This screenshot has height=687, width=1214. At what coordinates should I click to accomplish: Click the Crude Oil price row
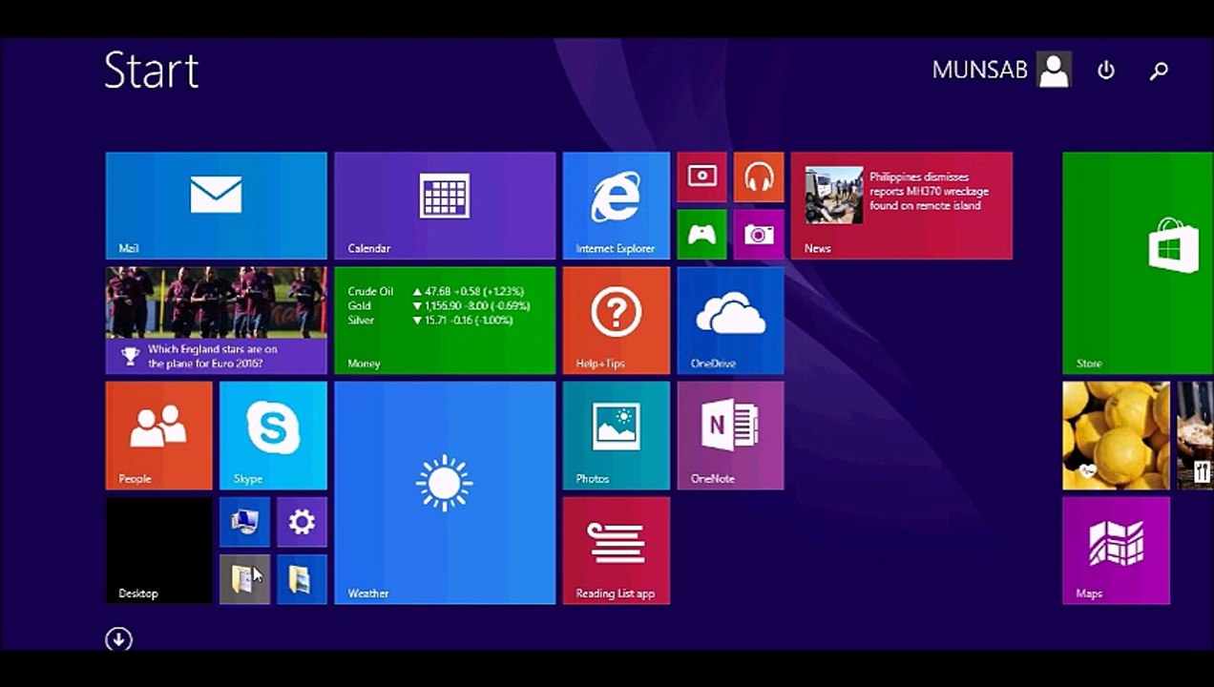pyautogui.click(x=438, y=292)
